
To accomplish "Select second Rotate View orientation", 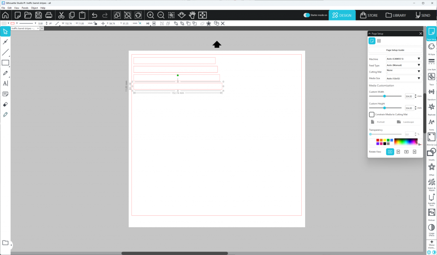I will point(398,152).
